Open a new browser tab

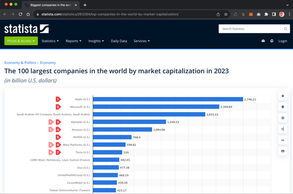coord(85,5)
